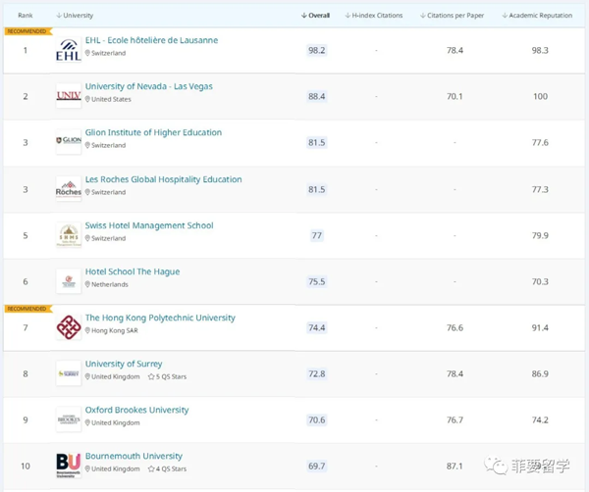
Task: Click 4 QS Stars label for Bournemouth
Action: tap(171, 468)
